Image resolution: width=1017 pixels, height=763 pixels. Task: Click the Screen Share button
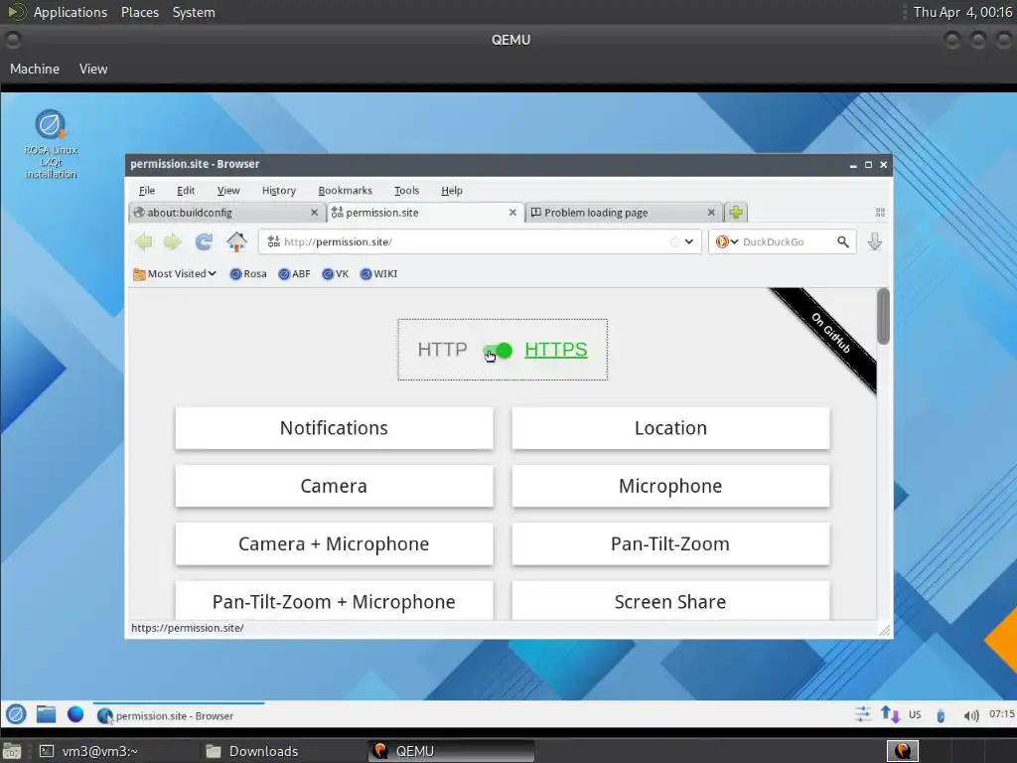click(670, 601)
